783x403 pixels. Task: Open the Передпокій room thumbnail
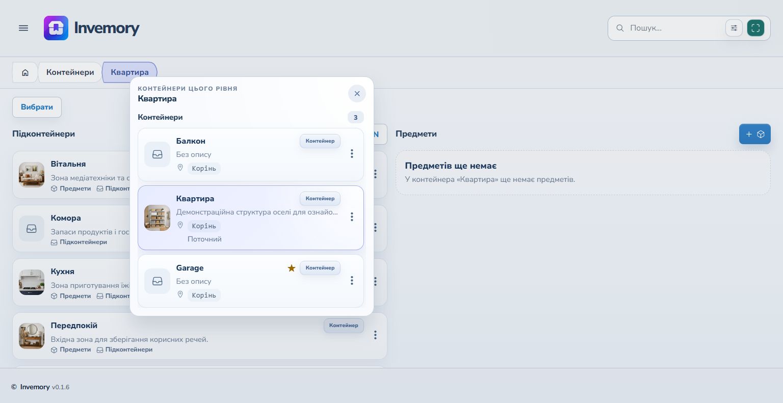click(x=32, y=336)
